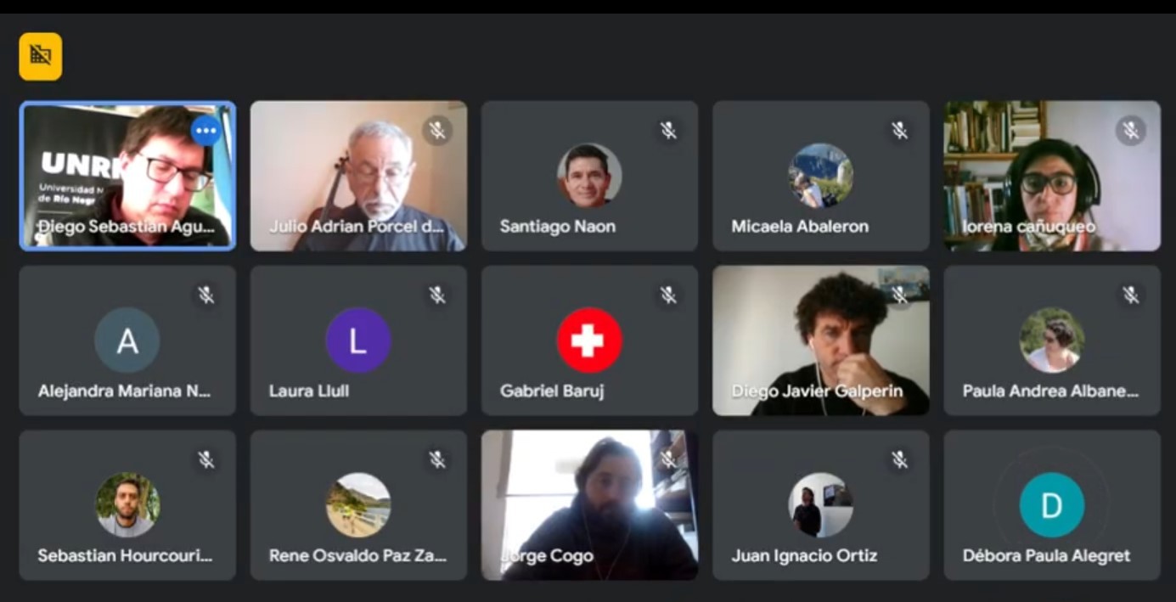Click muted mic icon on Santiago Naon's tile
Viewport: 1176px width, 602px height.
pos(668,131)
